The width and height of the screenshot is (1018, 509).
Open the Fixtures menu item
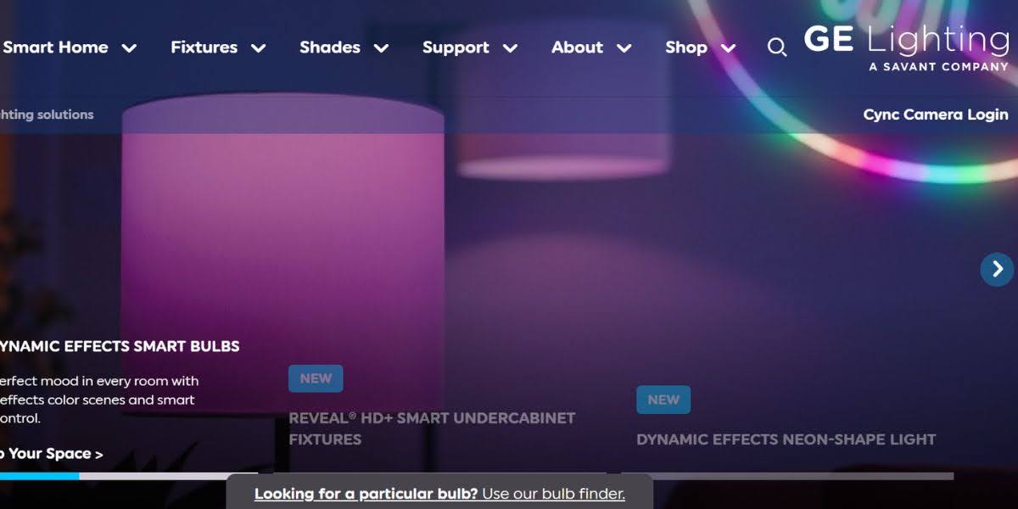(x=204, y=48)
